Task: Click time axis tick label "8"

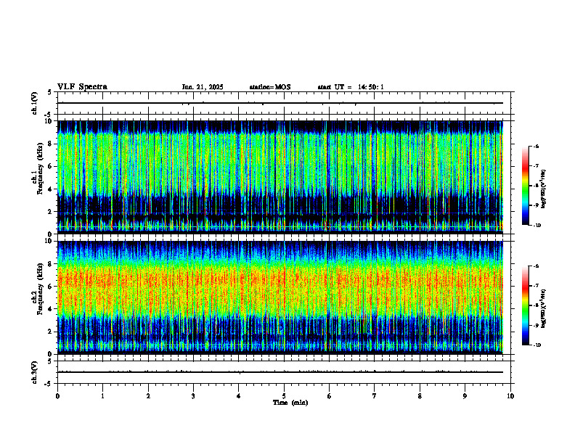Action: 420,396
